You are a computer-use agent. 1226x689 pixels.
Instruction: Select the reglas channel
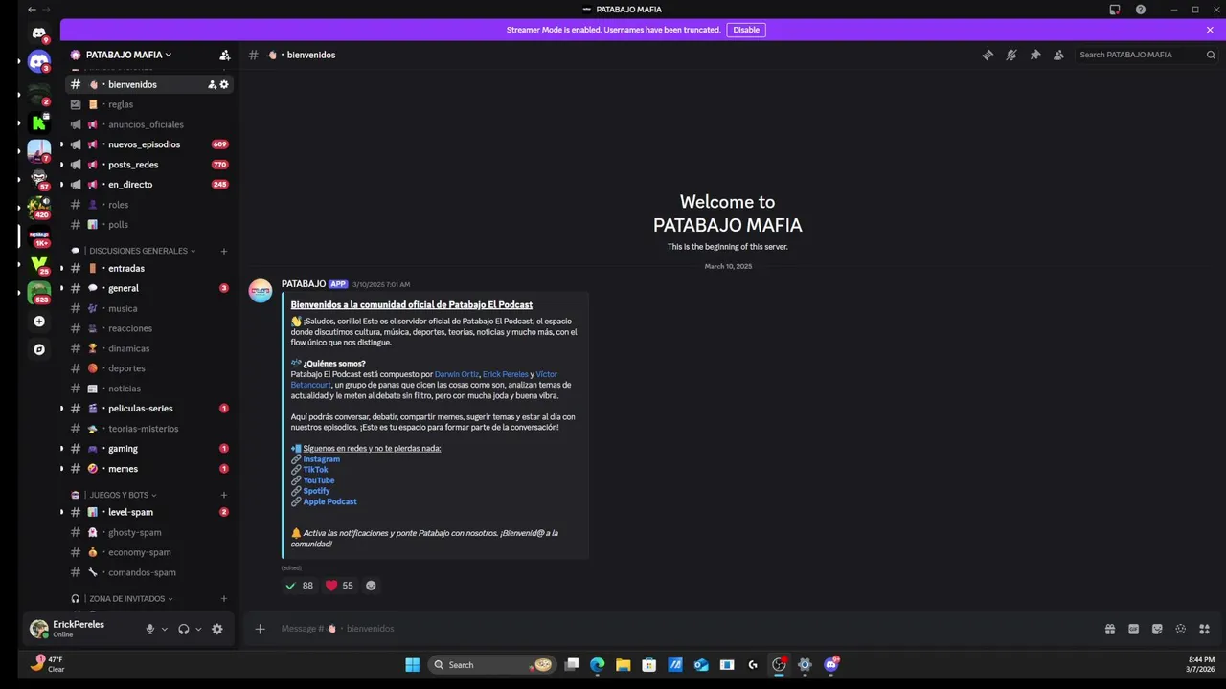pos(148,104)
